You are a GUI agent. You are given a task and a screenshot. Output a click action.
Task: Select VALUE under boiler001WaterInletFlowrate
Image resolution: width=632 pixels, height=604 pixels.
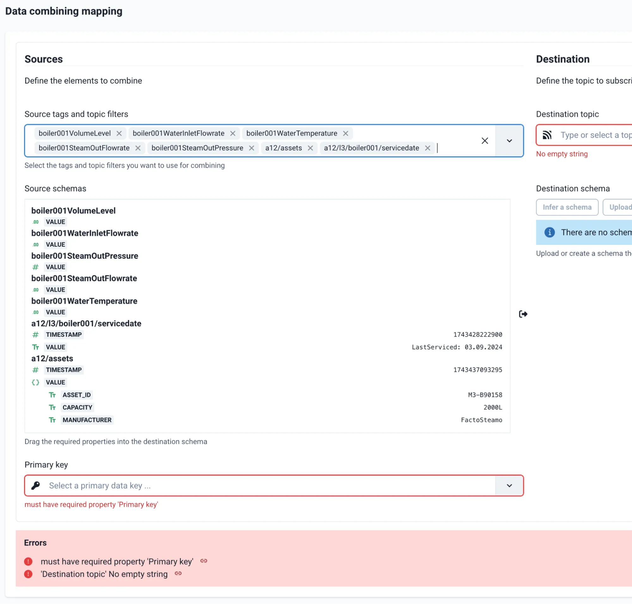coord(55,245)
